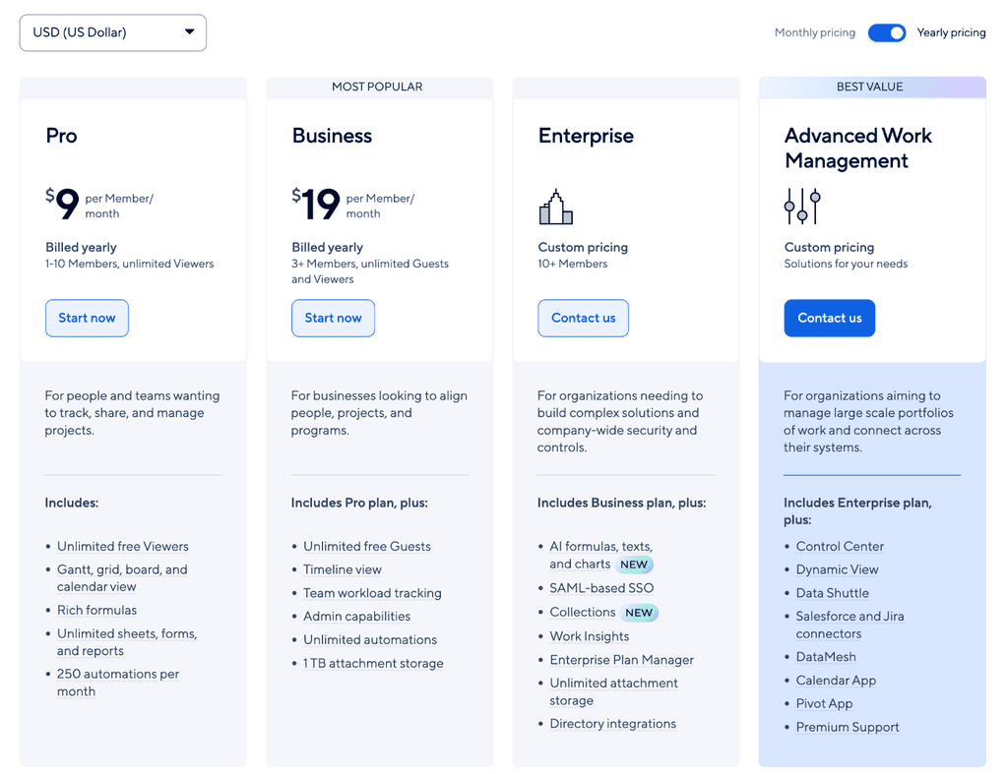This screenshot has width=1008, height=774.
Task: Toggle the pricing switch to Monthly
Action: point(886,32)
